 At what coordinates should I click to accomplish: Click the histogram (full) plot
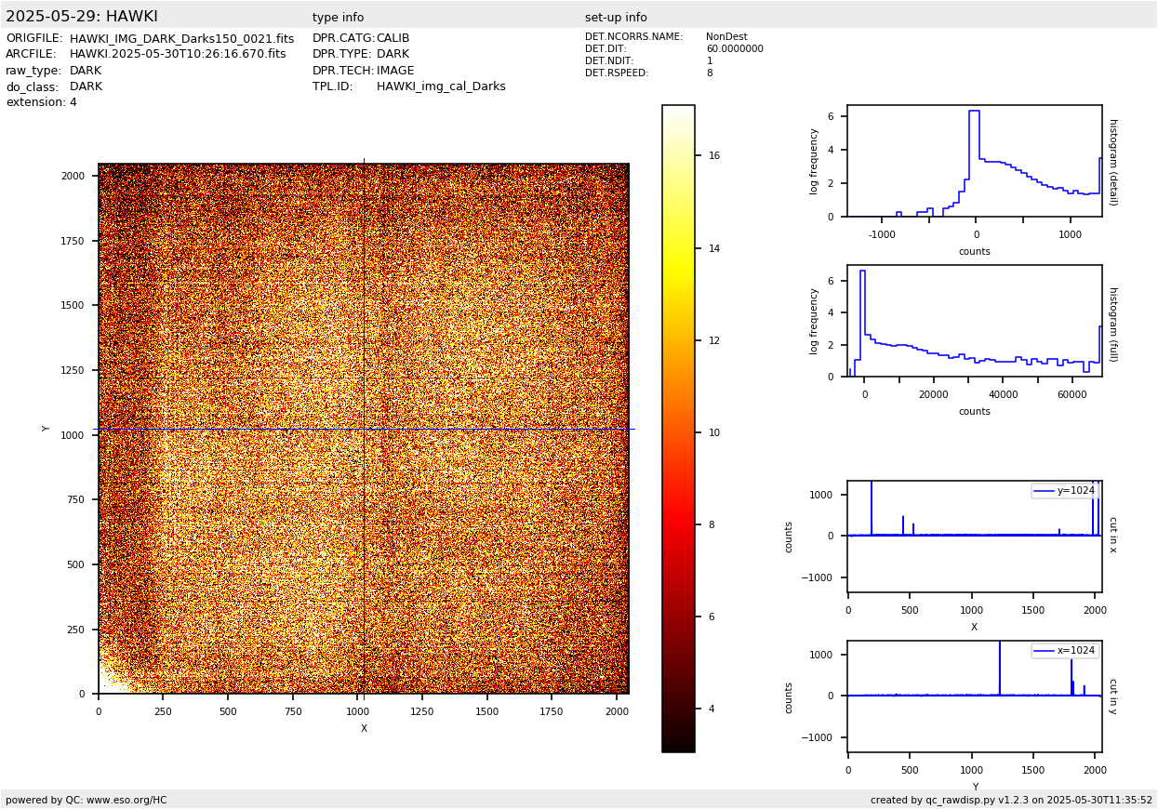coord(974,321)
